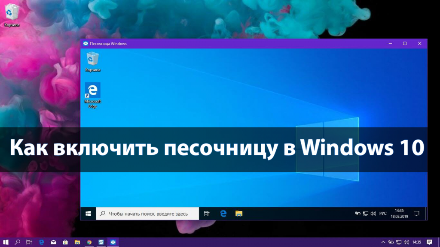Viewport: 440px width, 247px height.
Task: Click the sandbox clock showing 18.03.2019
Action: 399,213
